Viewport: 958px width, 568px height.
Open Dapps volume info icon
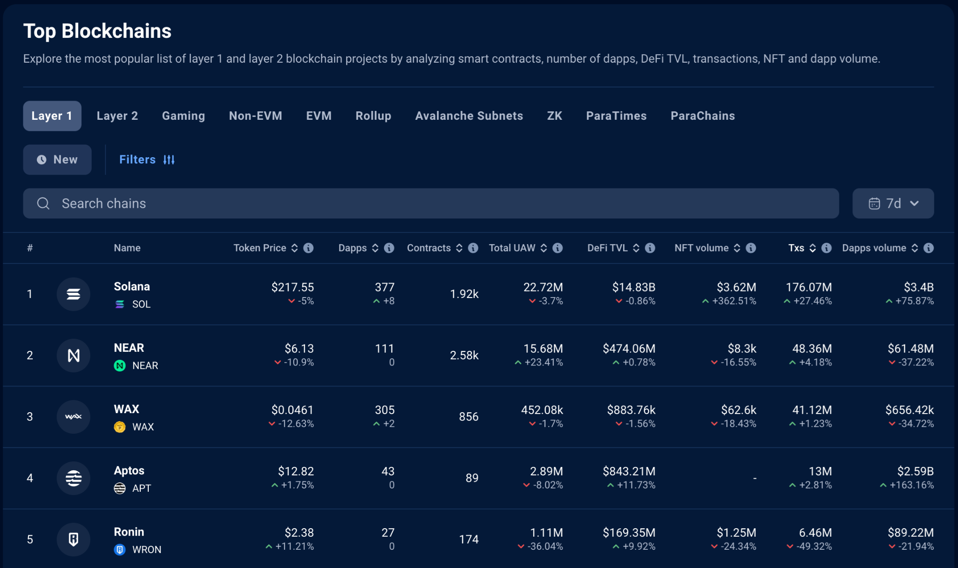point(929,248)
